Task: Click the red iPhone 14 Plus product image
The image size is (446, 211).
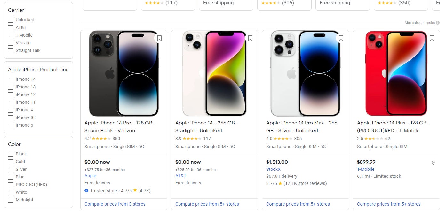Action: pos(396,74)
